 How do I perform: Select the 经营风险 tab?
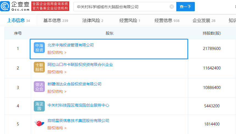click(130, 20)
